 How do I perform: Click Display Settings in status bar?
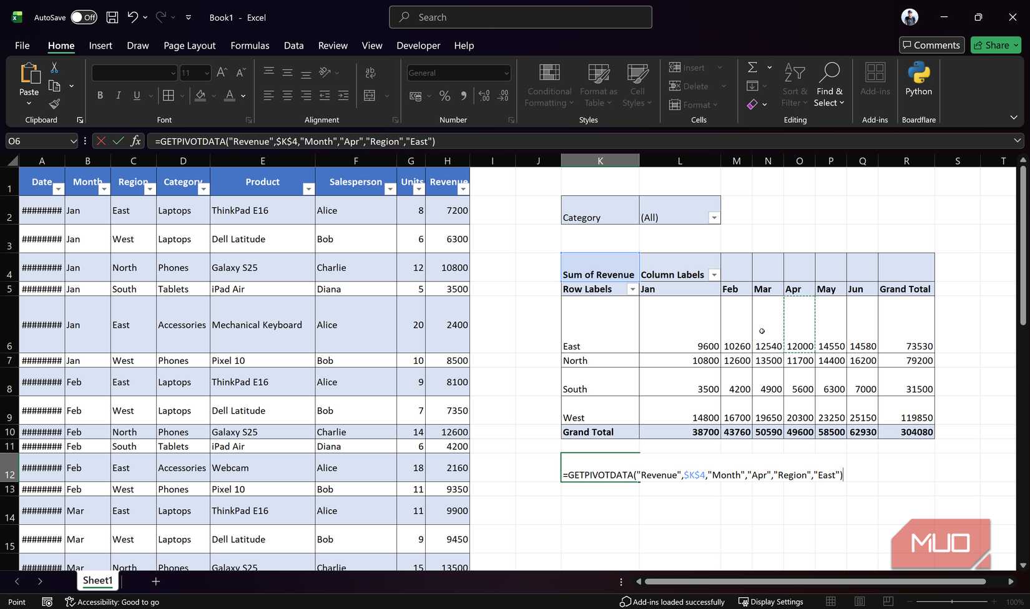tap(771, 602)
